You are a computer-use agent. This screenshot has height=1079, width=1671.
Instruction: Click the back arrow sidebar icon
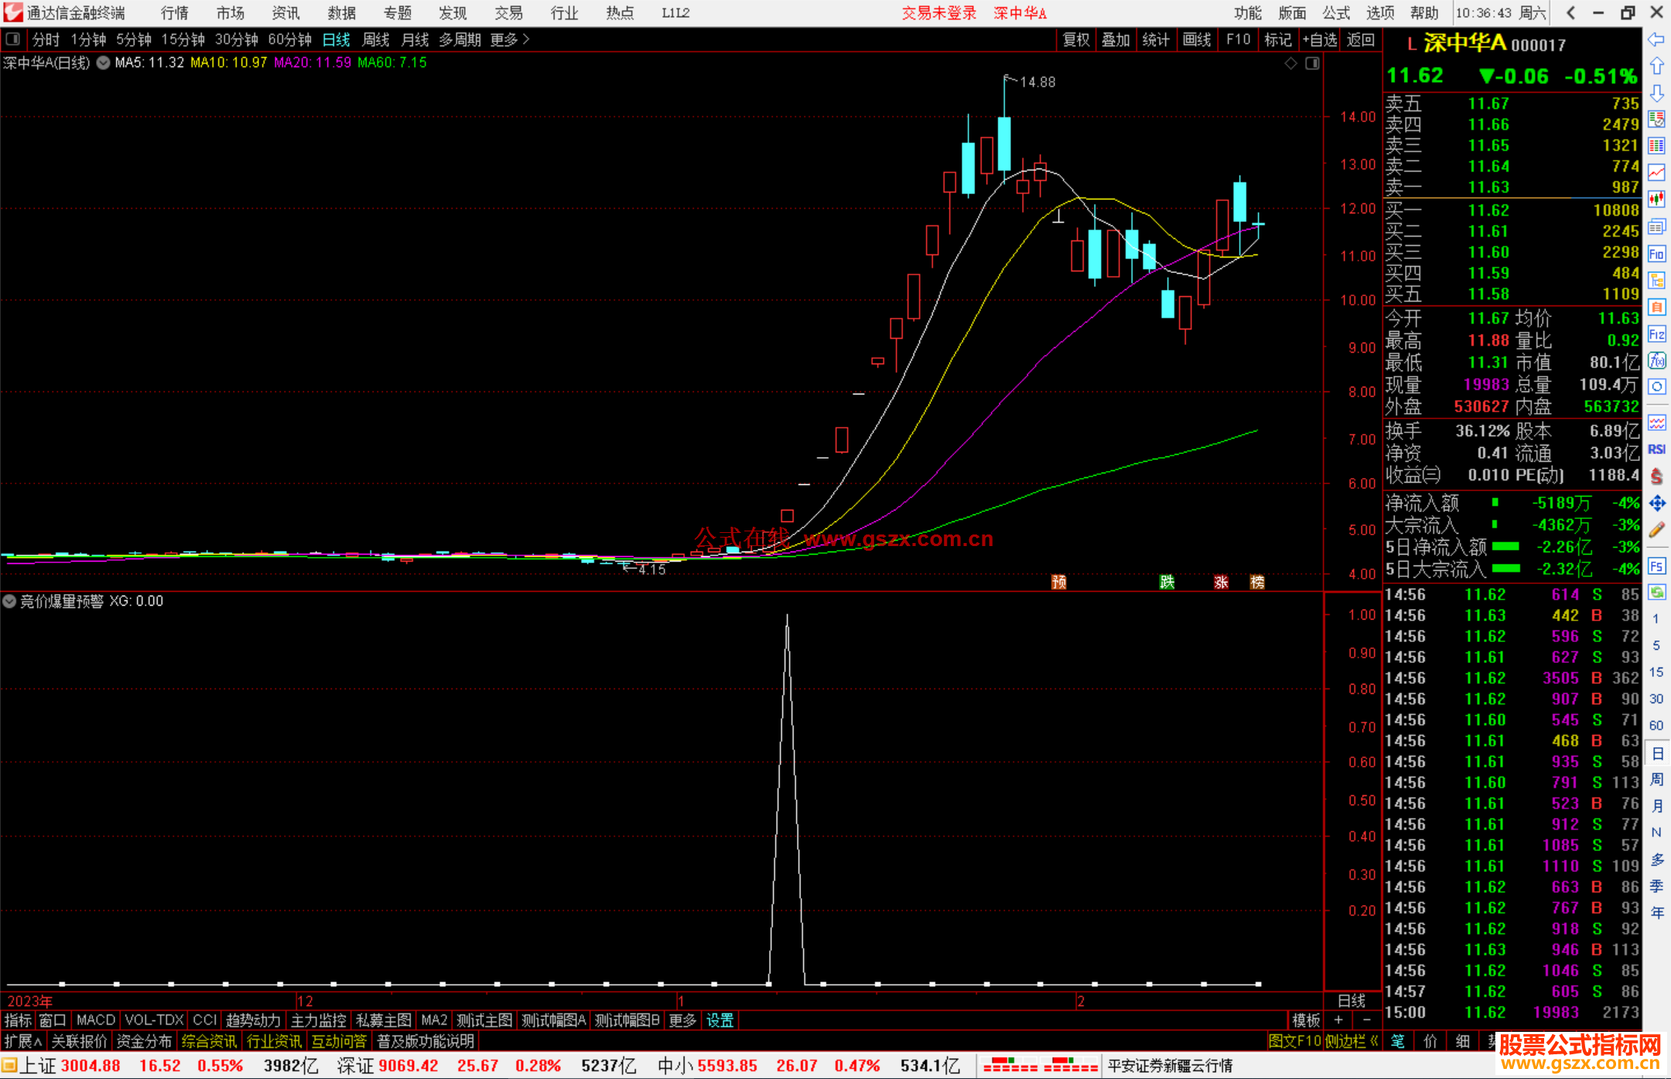(1656, 39)
